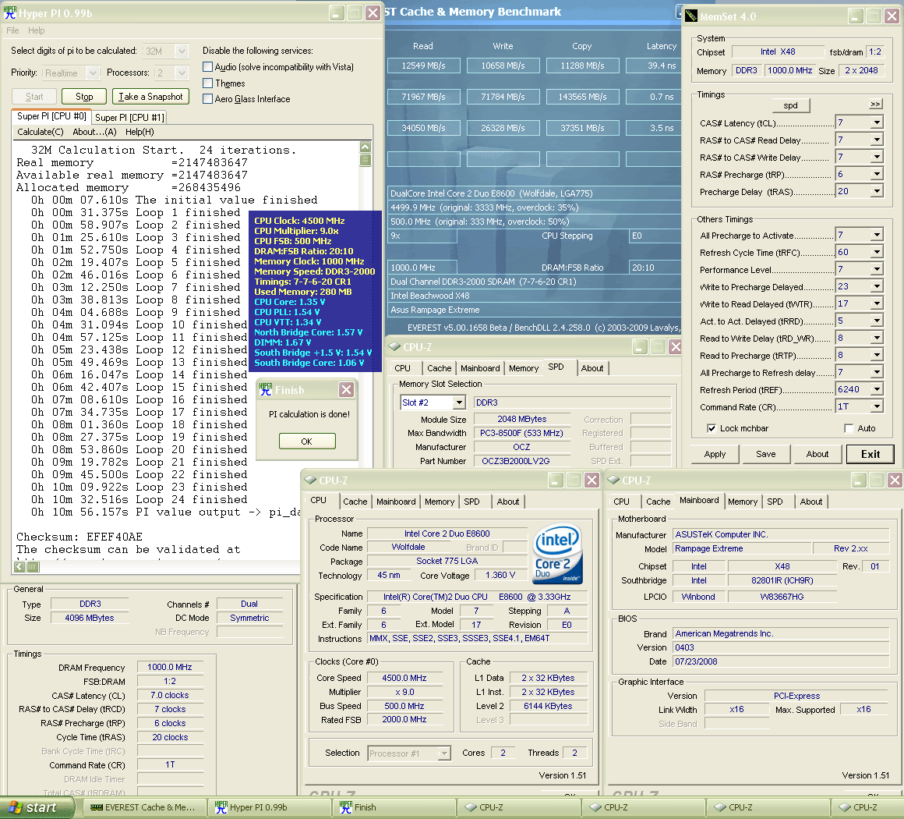Click DRAM Frequency value 1000.0 MHz

(170, 667)
